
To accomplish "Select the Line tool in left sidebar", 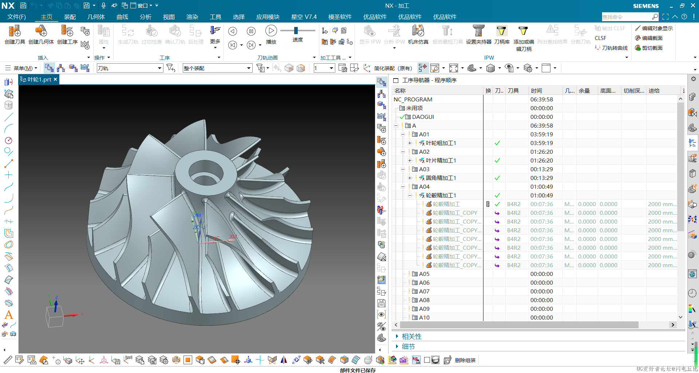I will pos(9,117).
